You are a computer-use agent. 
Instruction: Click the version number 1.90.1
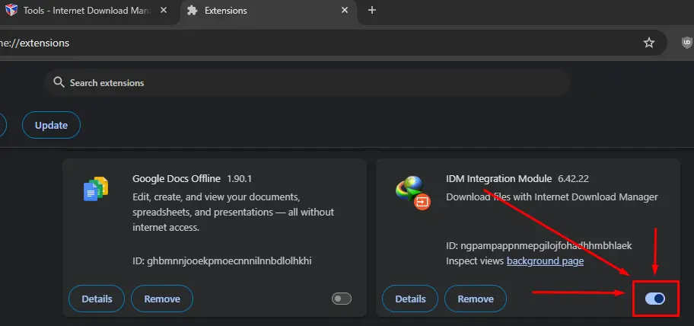(240, 179)
